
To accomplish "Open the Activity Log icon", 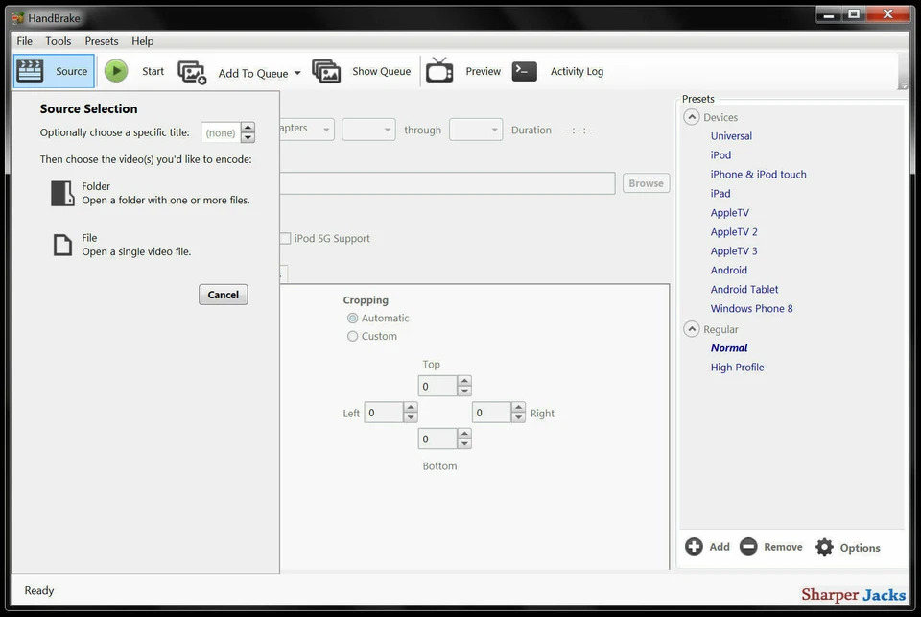I will click(x=524, y=71).
